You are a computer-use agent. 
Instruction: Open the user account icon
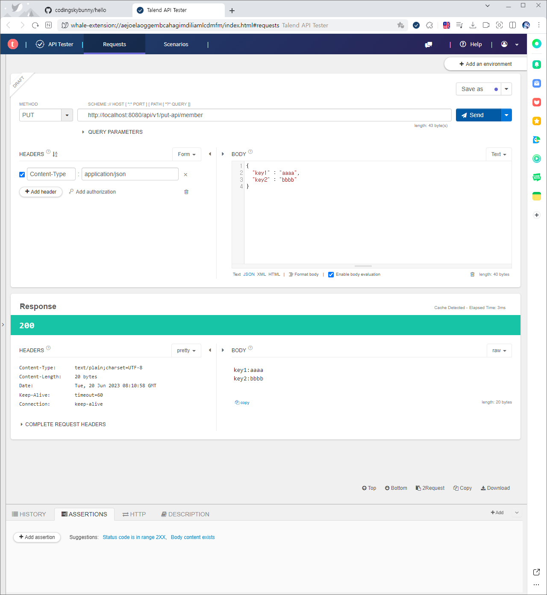504,44
